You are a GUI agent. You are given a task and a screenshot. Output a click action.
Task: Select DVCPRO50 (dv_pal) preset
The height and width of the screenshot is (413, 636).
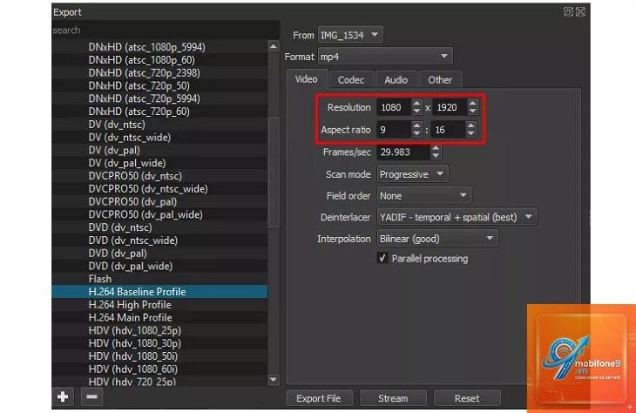pos(159,201)
